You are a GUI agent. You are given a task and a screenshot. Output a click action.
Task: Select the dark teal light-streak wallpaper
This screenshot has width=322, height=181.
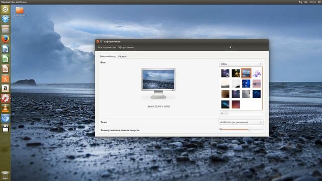(x=225, y=105)
